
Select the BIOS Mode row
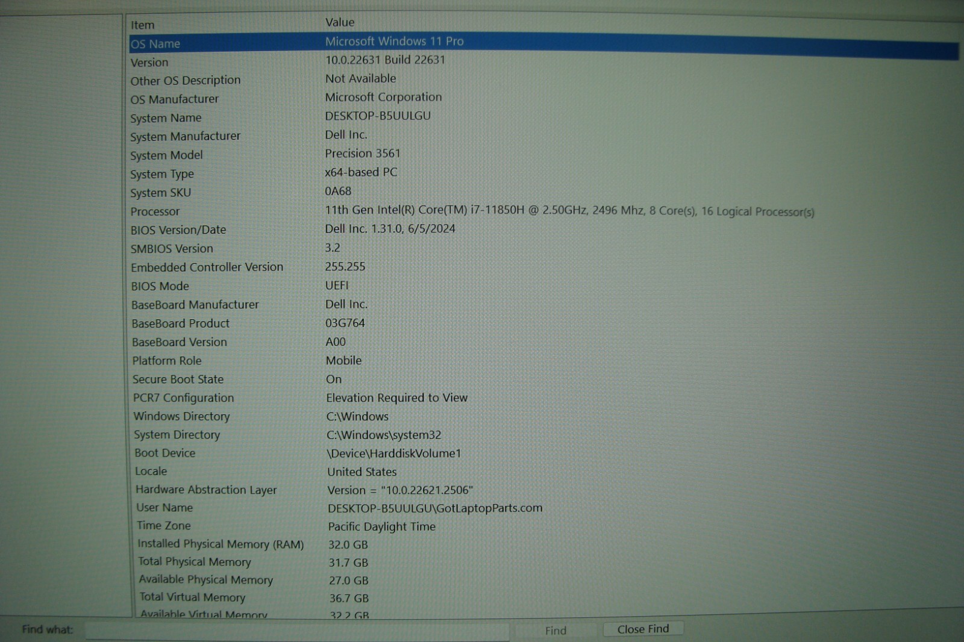click(x=160, y=286)
